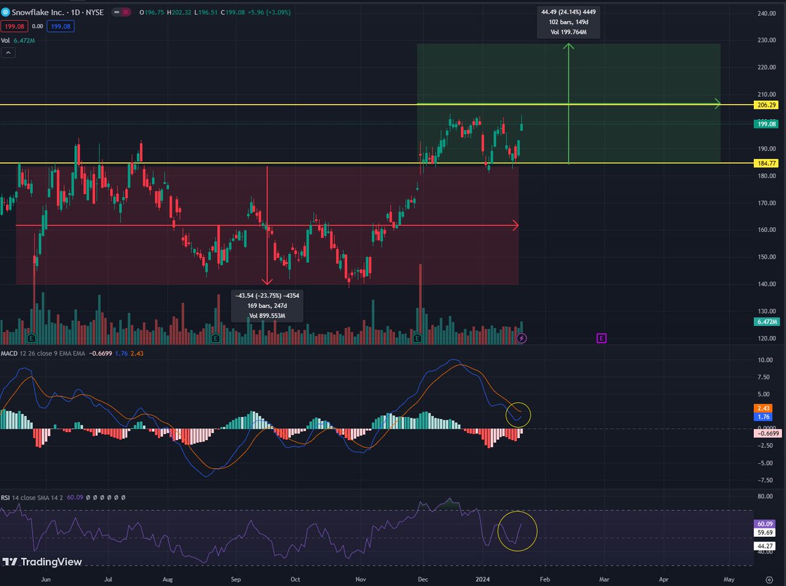
Task: Click the blue buy button showing 199.08
Action: [60, 26]
